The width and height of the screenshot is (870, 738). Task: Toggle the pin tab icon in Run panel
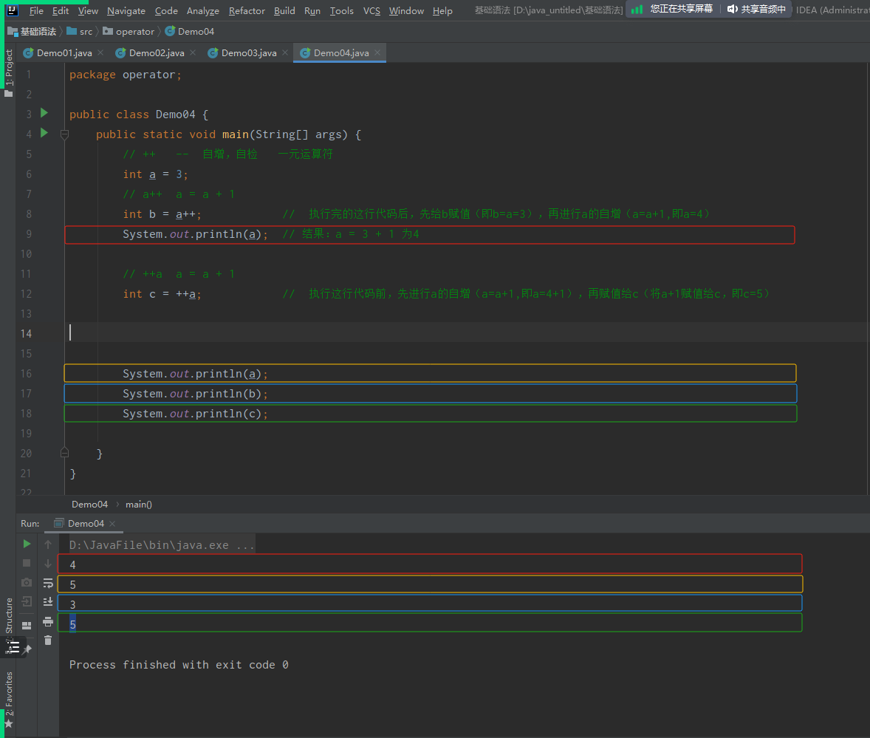click(27, 649)
